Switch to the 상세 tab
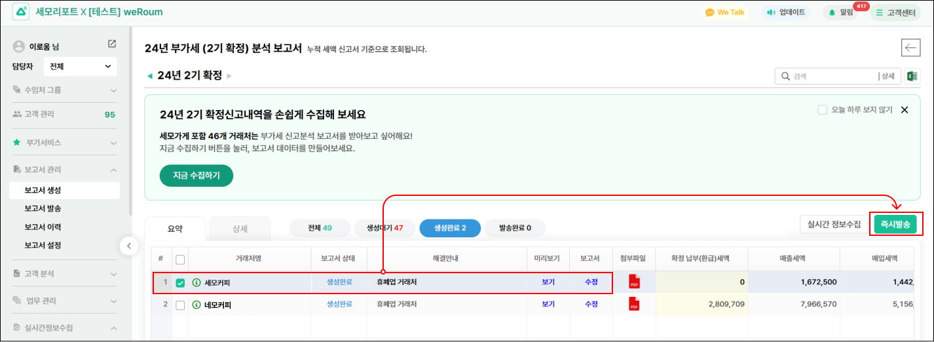This screenshot has width=934, height=342. click(x=240, y=229)
